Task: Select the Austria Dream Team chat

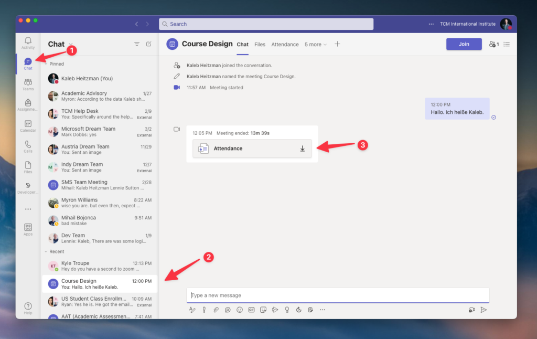Action: (x=100, y=150)
